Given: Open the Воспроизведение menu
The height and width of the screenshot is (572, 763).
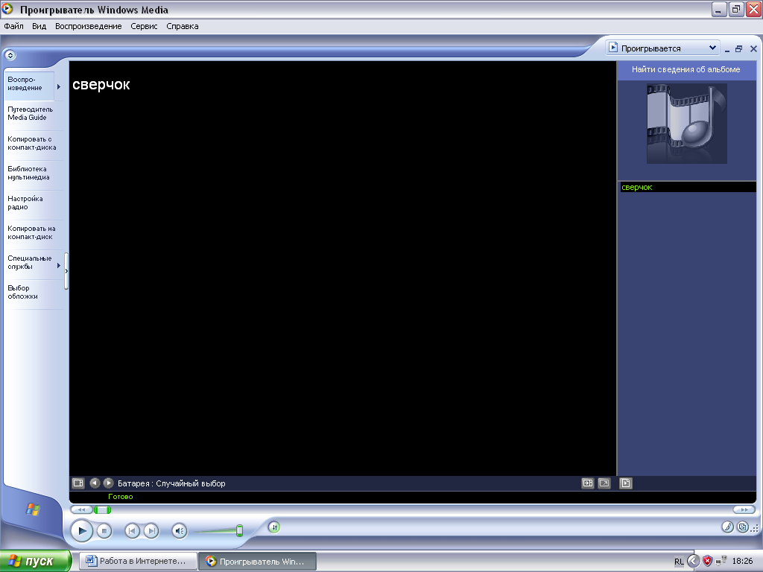Looking at the screenshot, I should click(x=88, y=26).
